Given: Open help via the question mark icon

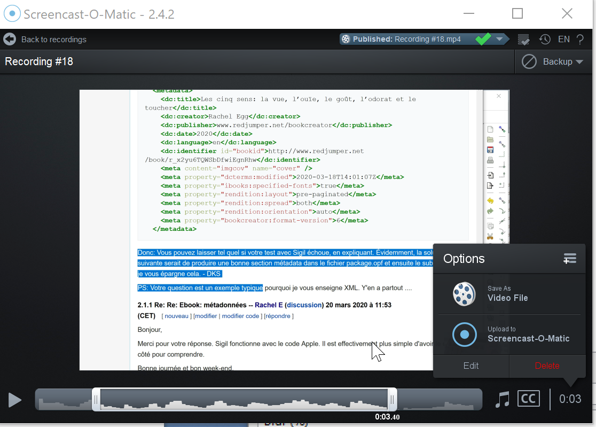Looking at the screenshot, I should tap(580, 39).
